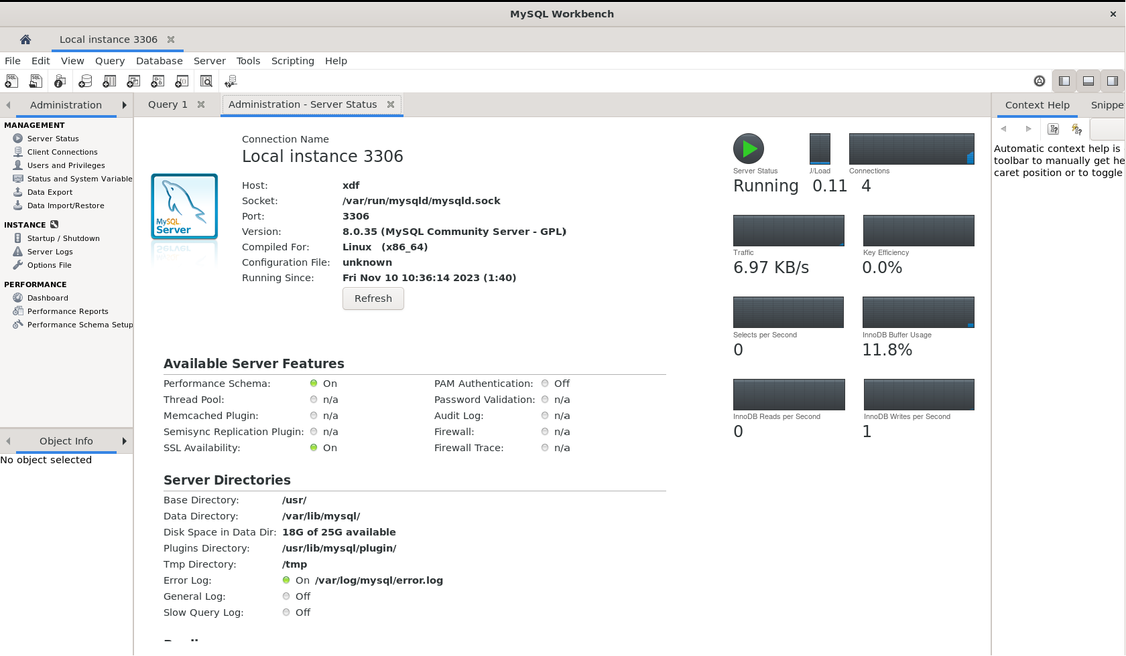
Task: Go back in Context Help
Action: pyautogui.click(x=1003, y=129)
